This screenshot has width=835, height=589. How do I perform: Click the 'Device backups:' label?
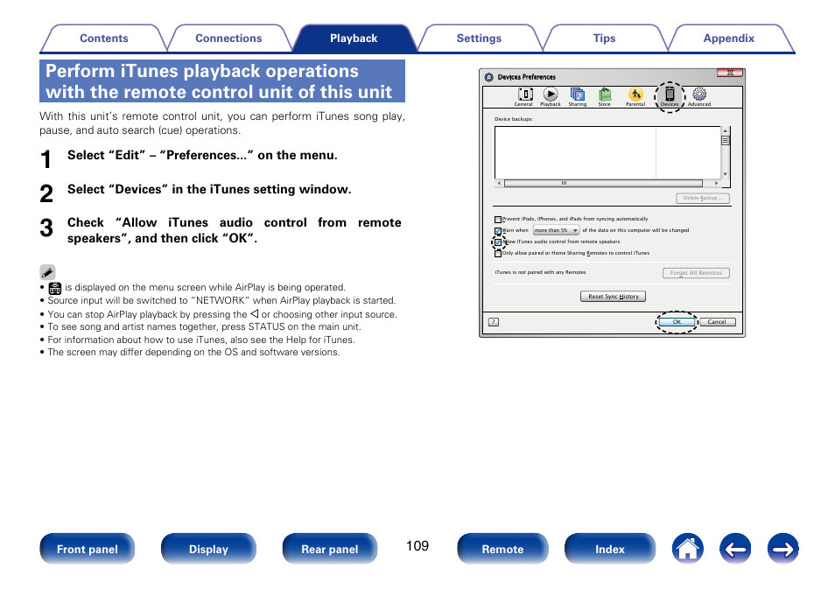[x=514, y=119]
